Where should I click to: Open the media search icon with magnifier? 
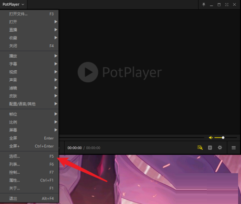[200, 148]
